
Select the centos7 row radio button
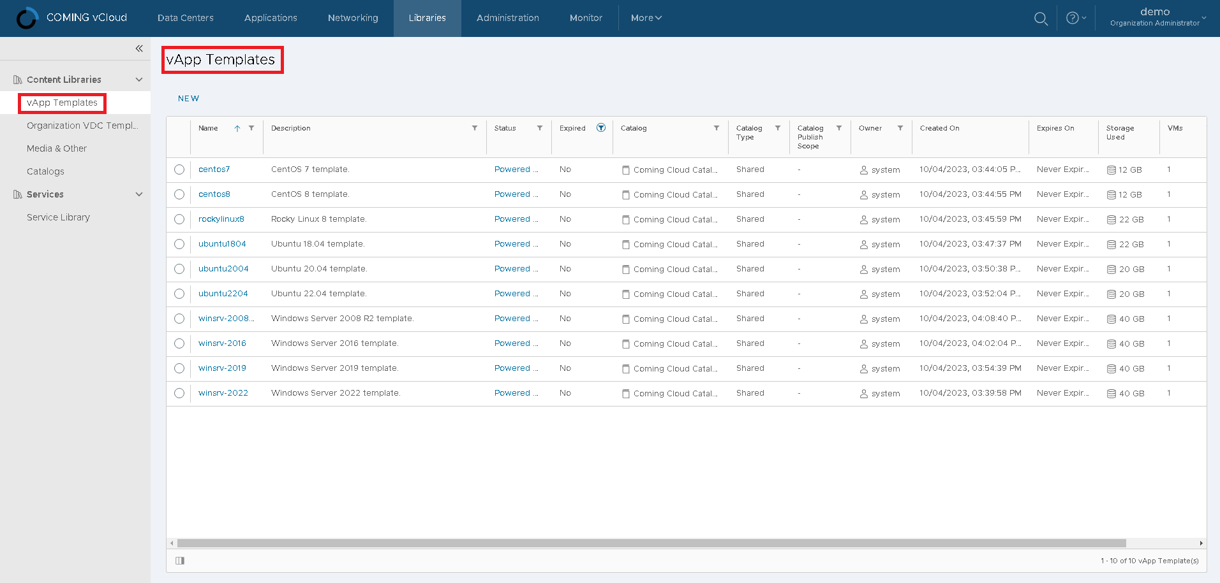pos(179,169)
